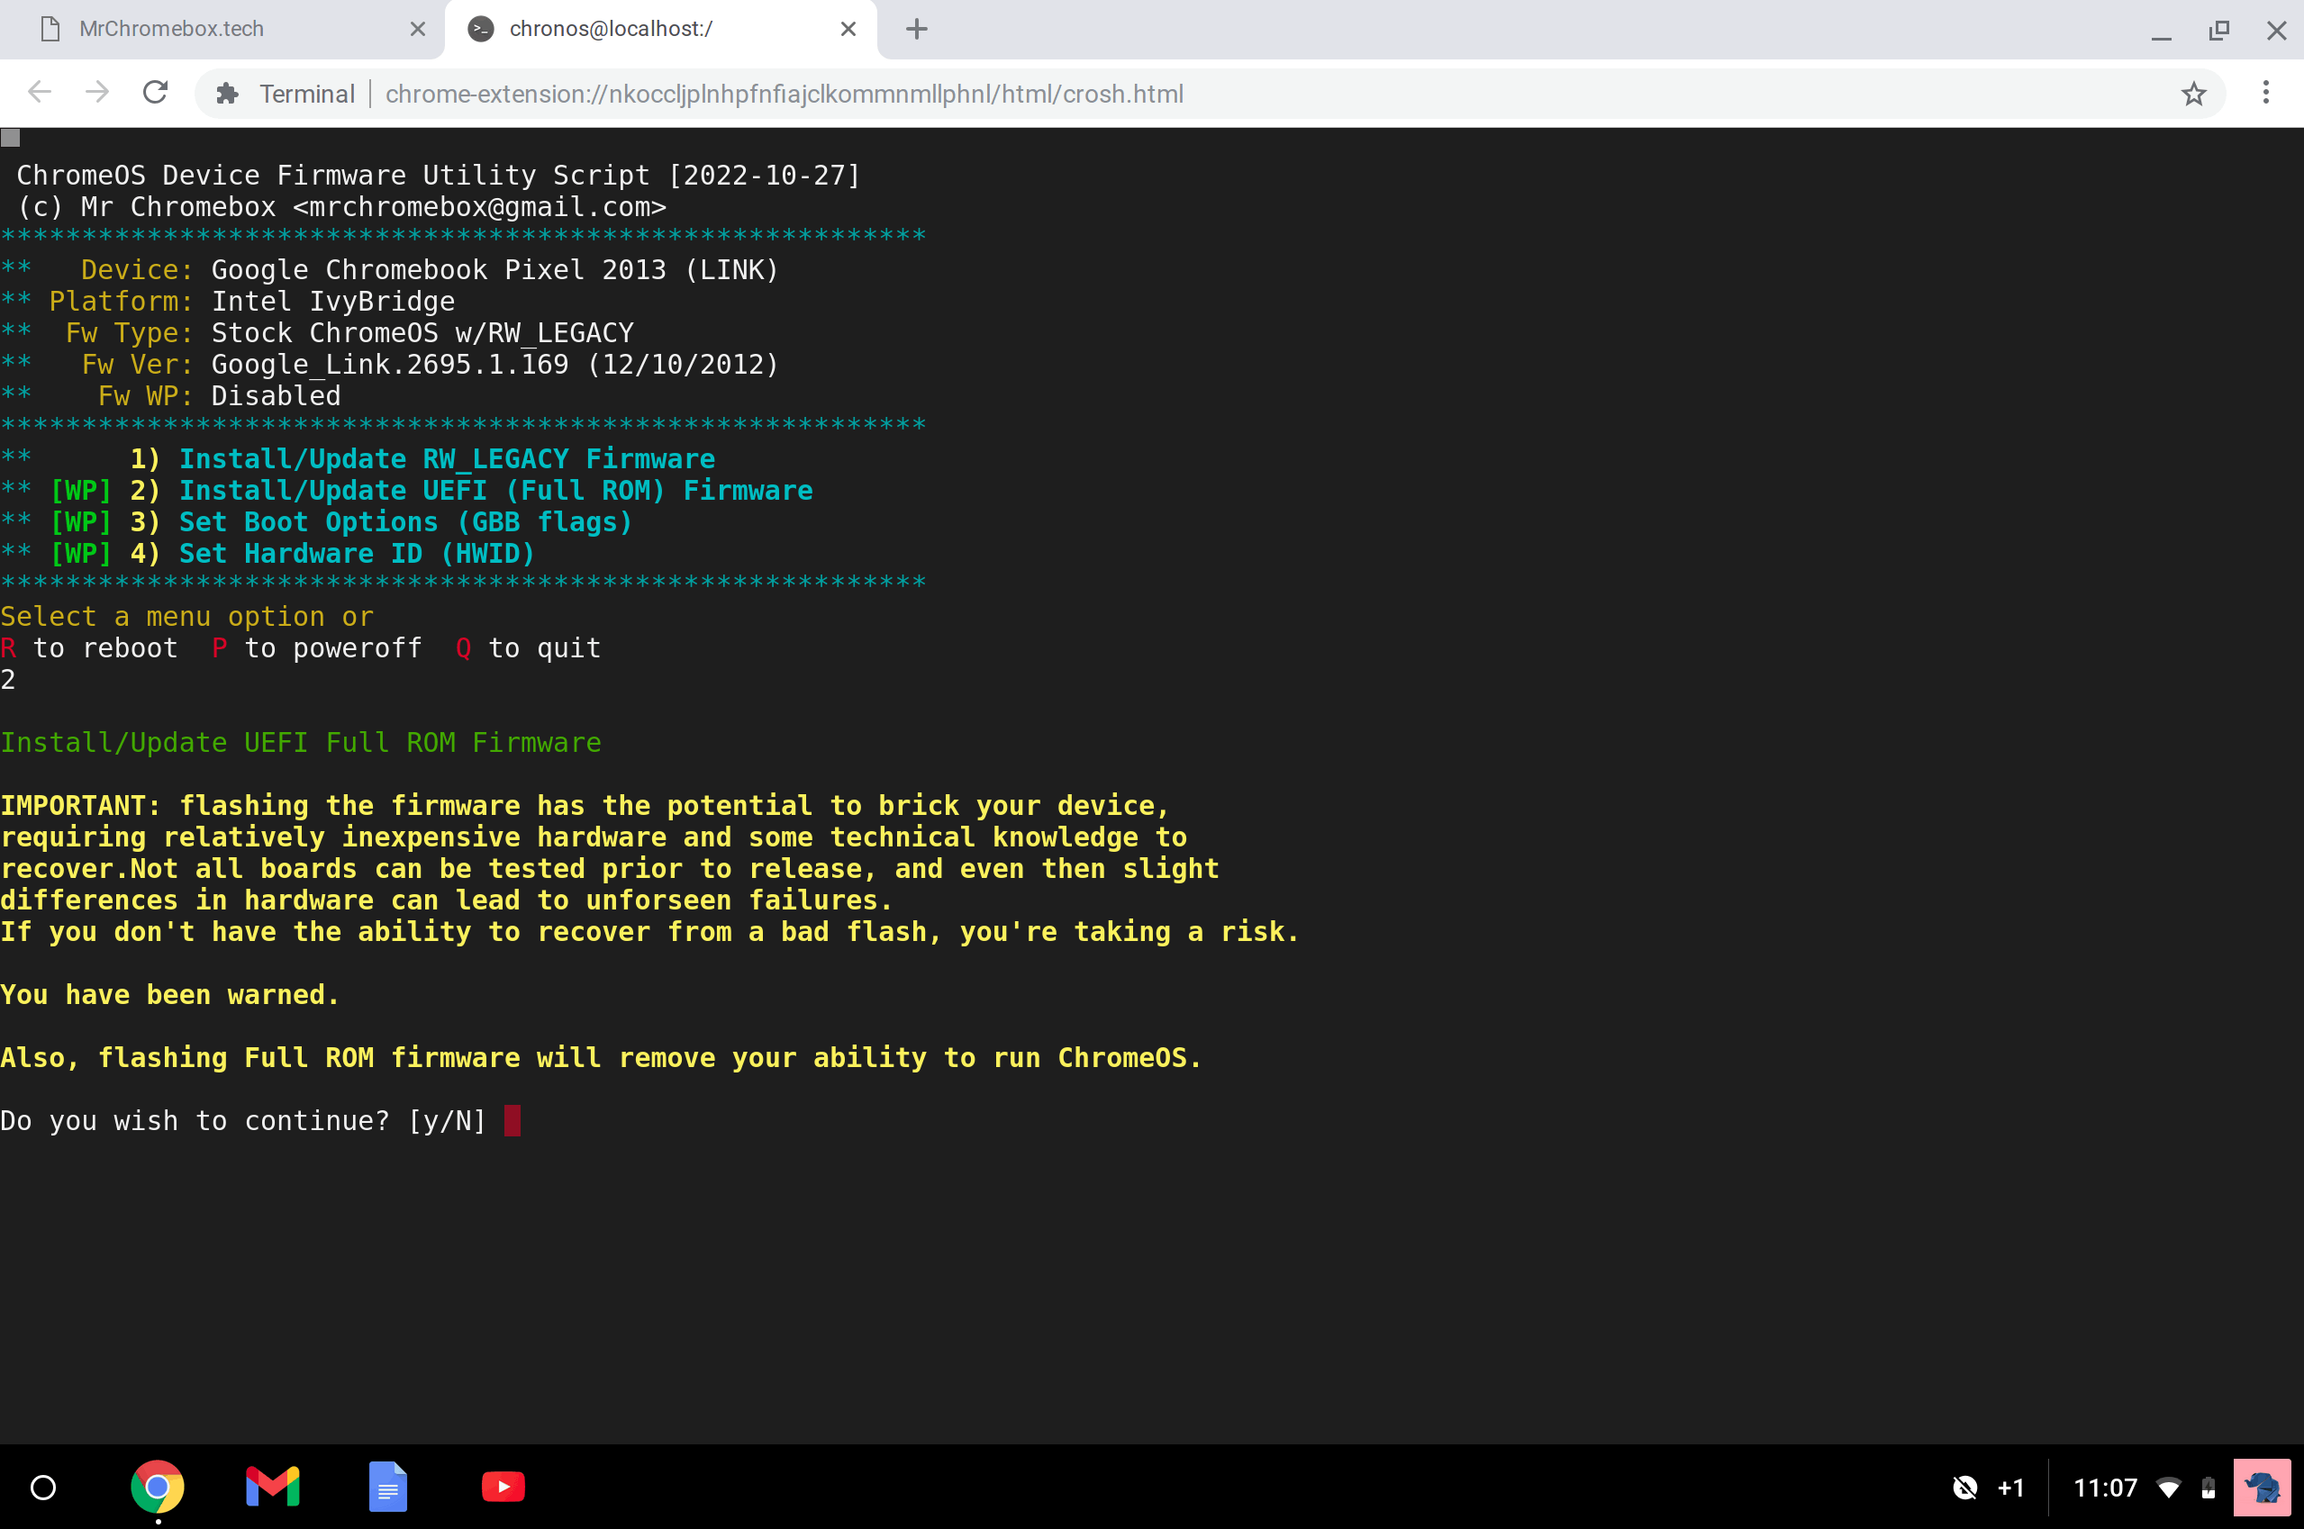Click the Reload page icon
The height and width of the screenshot is (1529, 2304).
[155, 93]
